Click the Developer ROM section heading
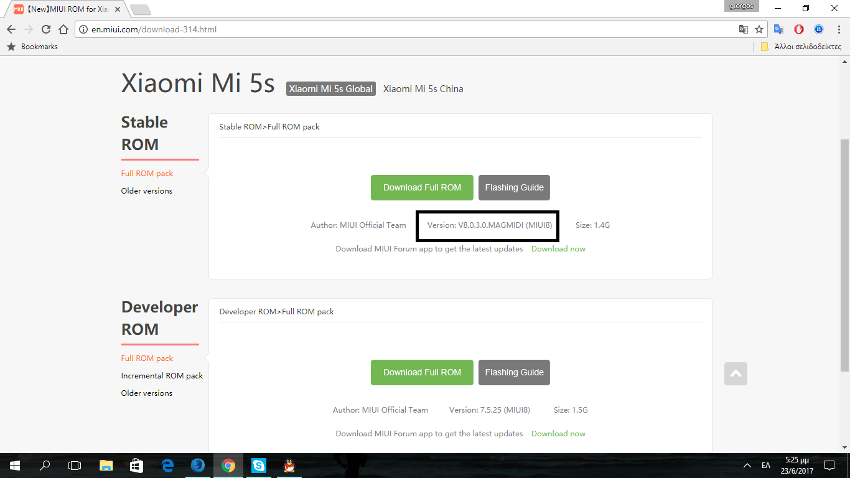The width and height of the screenshot is (850, 478). tap(159, 318)
